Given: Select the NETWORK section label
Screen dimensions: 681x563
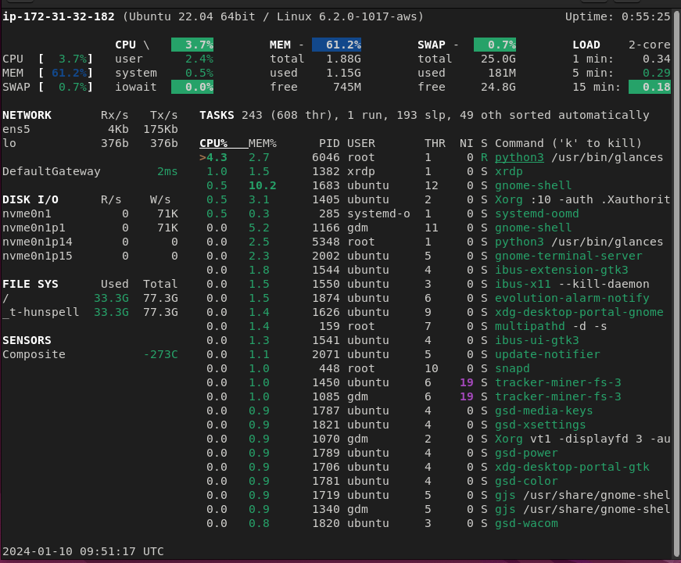Looking at the screenshot, I should (27, 115).
